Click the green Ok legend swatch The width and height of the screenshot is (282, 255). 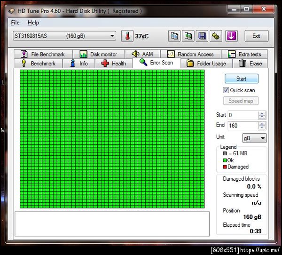click(x=225, y=160)
